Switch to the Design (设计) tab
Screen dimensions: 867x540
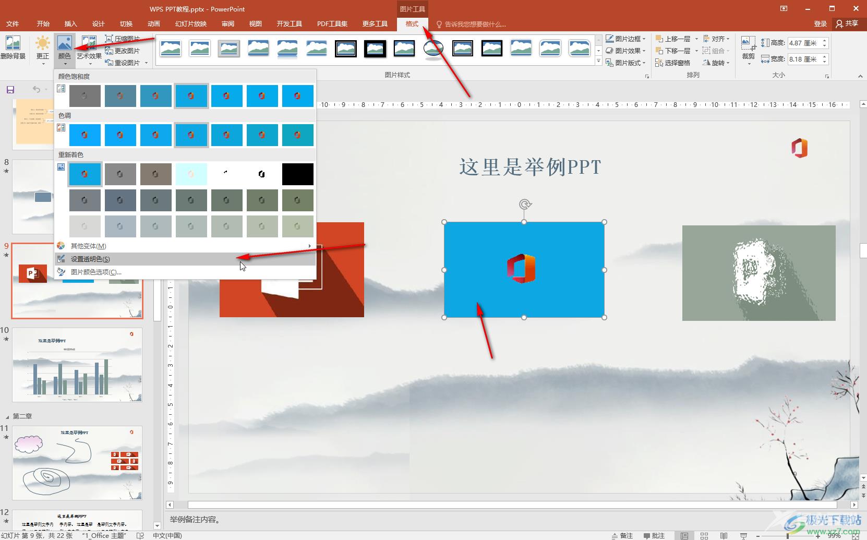[x=98, y=24]
